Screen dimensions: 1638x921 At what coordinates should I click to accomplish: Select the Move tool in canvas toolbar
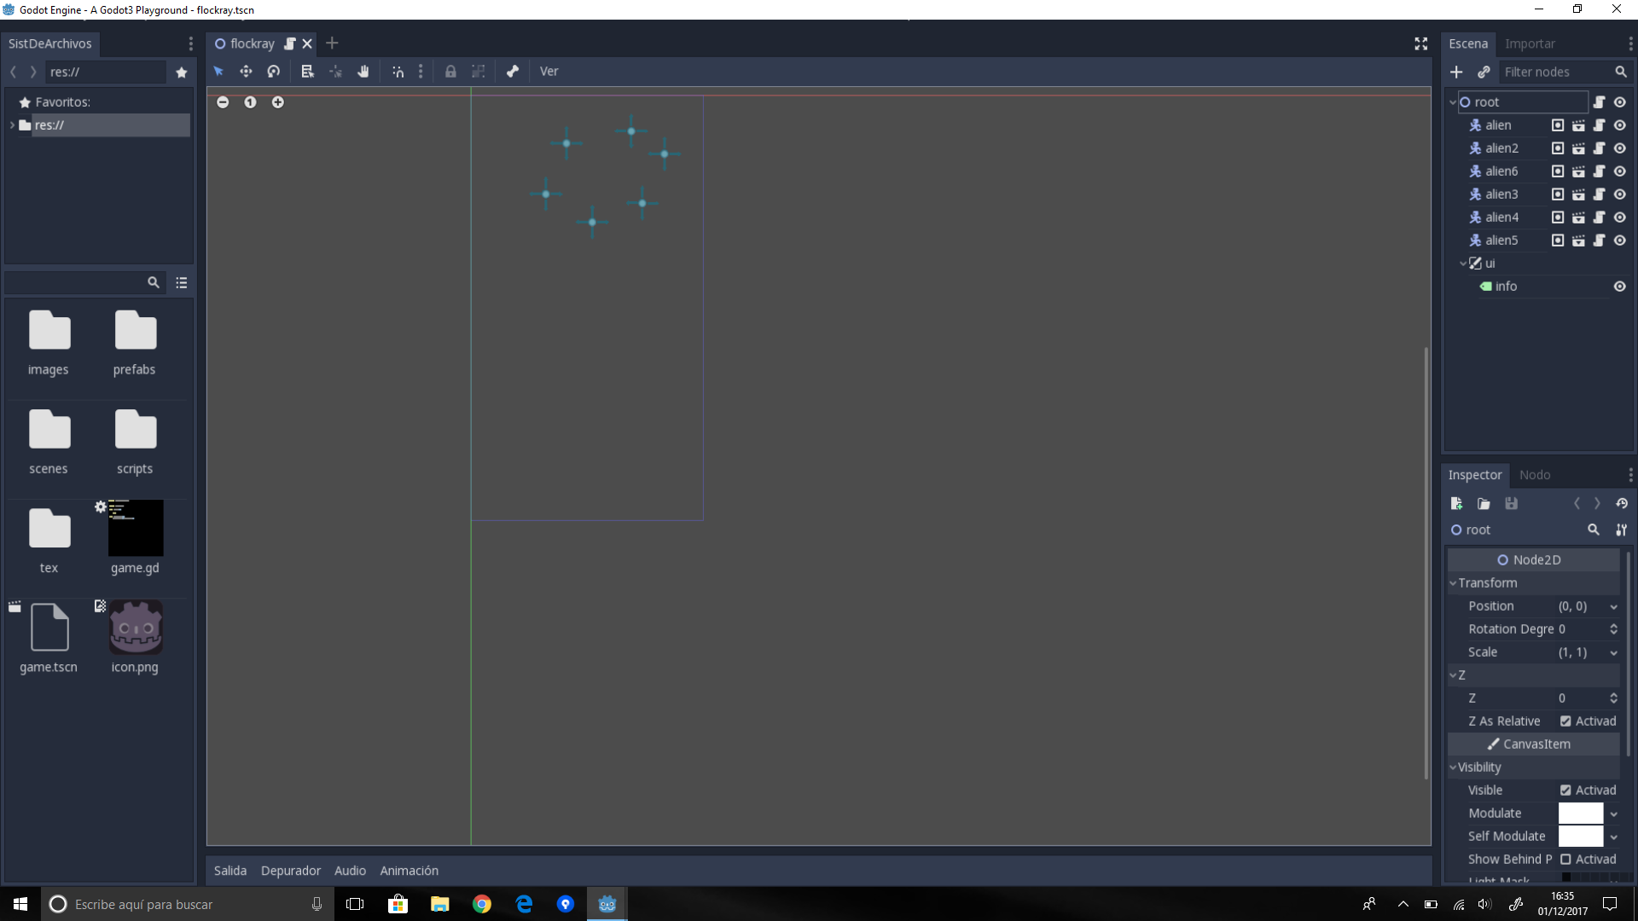pyautogui.click(x=246, y=72)
